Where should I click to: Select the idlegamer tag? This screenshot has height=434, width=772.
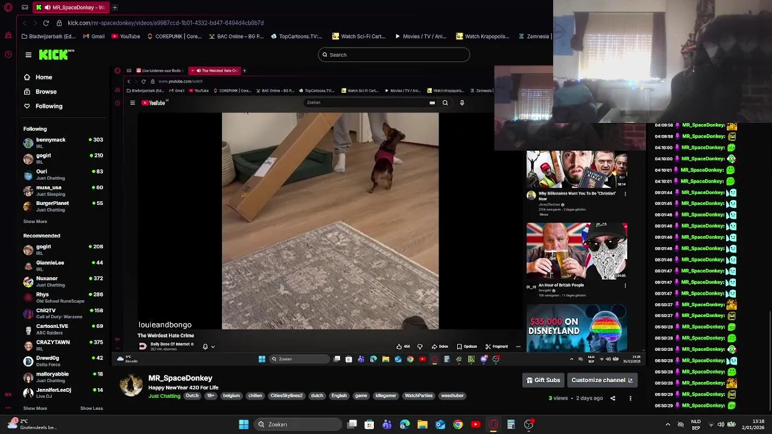click(386, 396)
